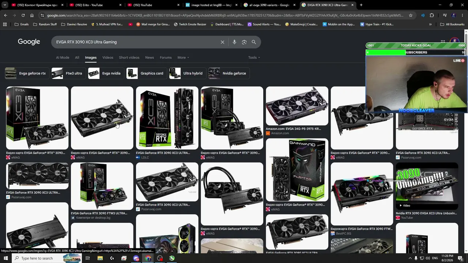This screenshot has height=263, width=468.
Task: Filter by Nvidia geforce chip
Action: tap(229, 73)
